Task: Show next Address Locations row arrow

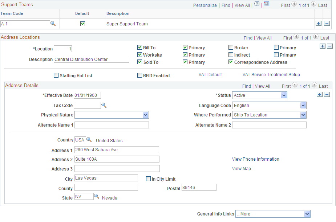Action: click(x=316, y=37)
